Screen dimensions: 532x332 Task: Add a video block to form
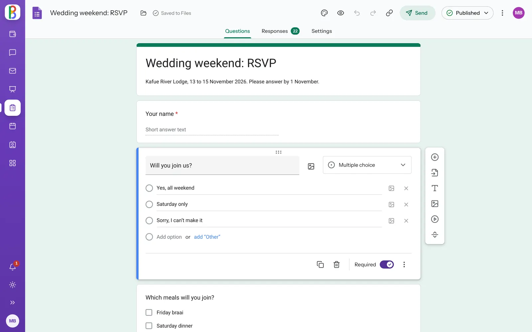pos(435,219)
